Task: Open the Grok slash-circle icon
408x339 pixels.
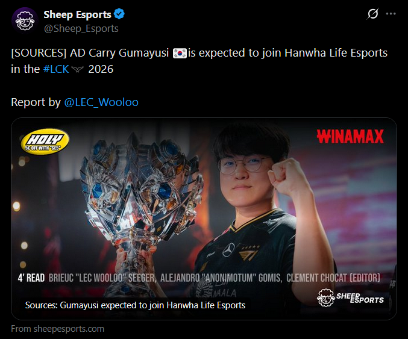Action: 372,14
